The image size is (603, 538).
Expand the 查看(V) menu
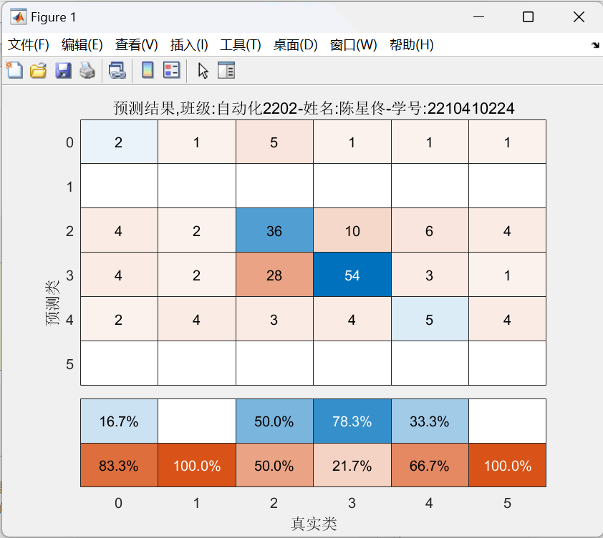tap(136, 45)
